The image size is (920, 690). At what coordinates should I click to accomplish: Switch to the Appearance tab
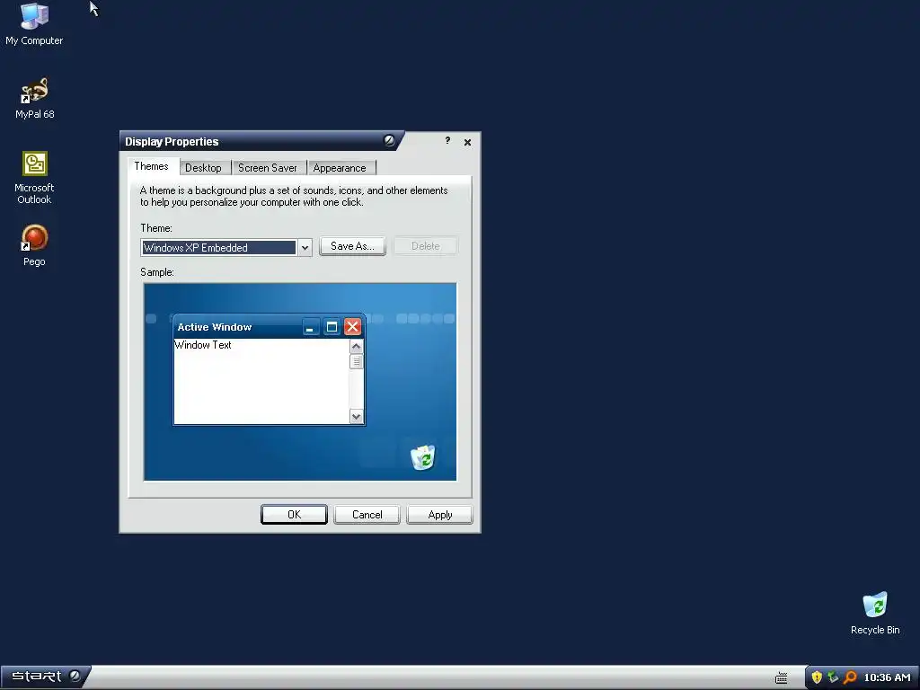click(x=340, y=168)
